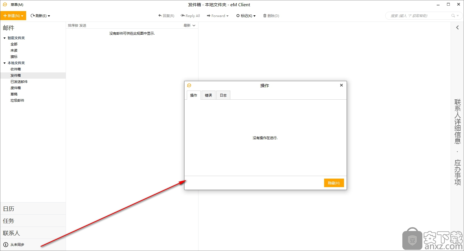Switch to the 日历 calendar section

[x=33, y=209]
